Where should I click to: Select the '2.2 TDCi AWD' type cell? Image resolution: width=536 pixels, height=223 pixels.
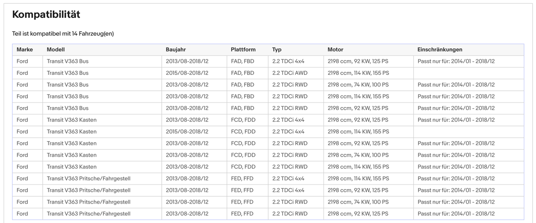(290, 73)
